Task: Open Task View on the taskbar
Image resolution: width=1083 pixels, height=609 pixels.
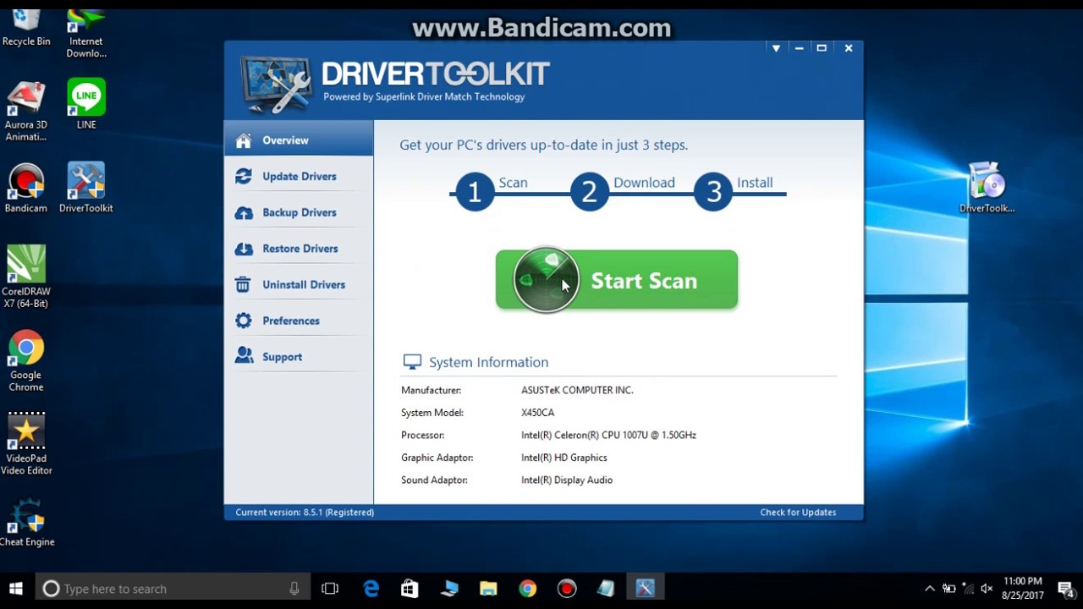Action: coord(330,589)
